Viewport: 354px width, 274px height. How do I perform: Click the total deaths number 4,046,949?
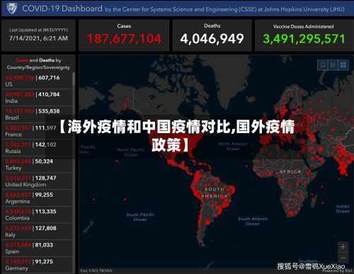(x=212, y=39)
